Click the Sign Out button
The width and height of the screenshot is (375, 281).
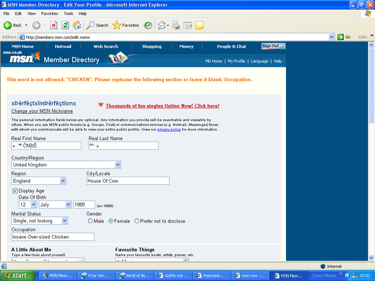[x=273, y=46]
